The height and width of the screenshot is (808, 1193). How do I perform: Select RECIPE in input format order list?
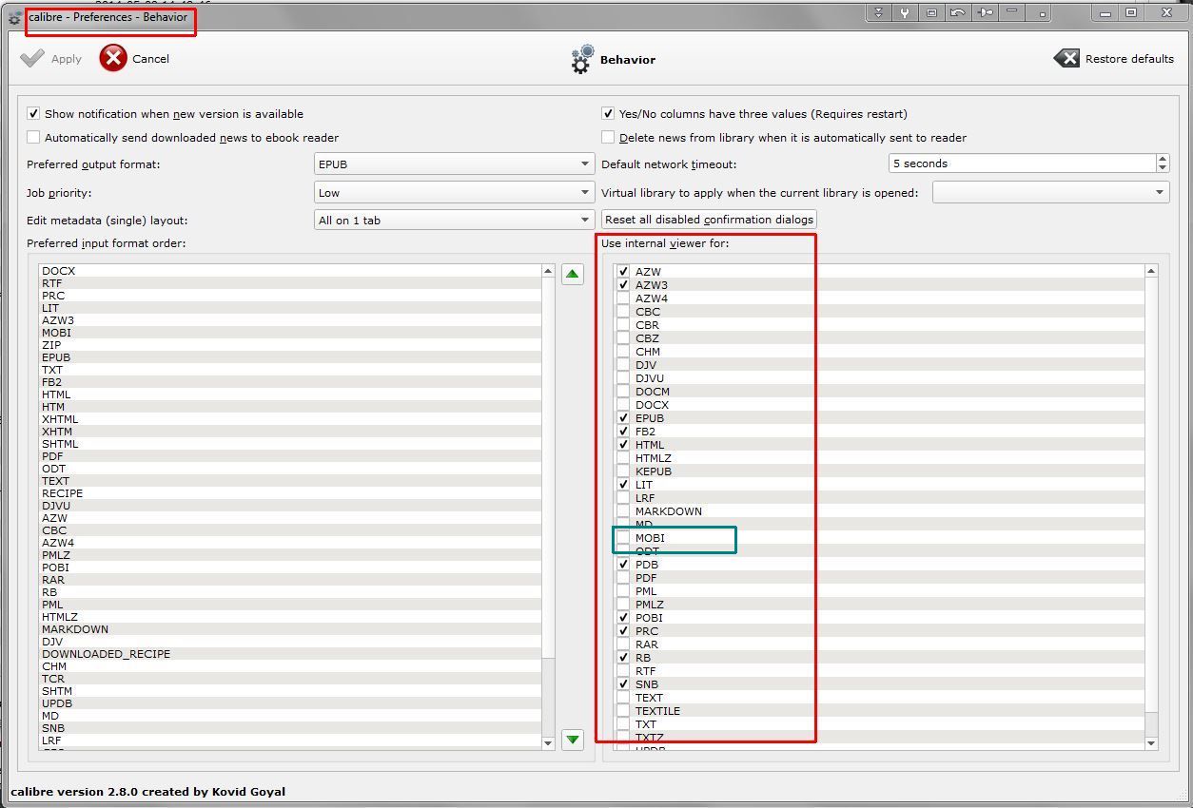coord(290,493)
